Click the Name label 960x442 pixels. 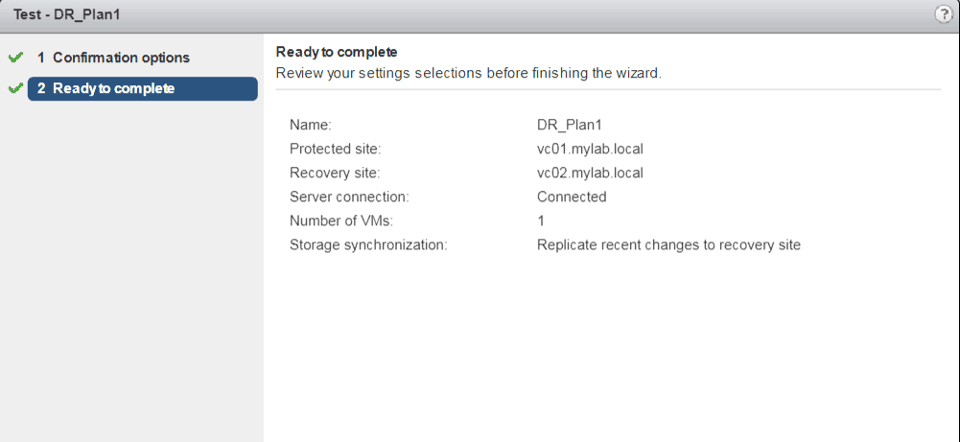point(310,124)
